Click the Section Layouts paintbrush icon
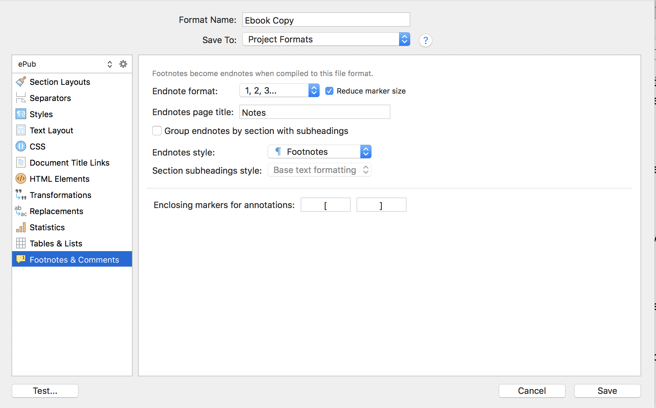656x408 pixels. coord(21,81)
